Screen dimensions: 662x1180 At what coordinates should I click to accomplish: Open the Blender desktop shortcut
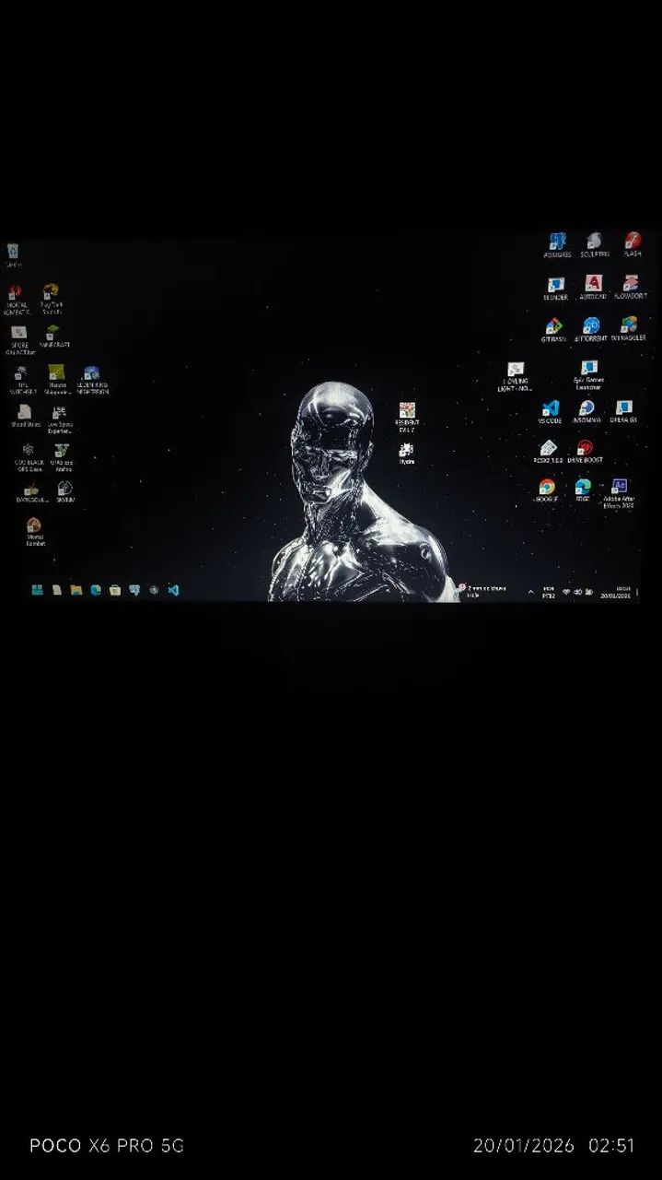point(556,286)
